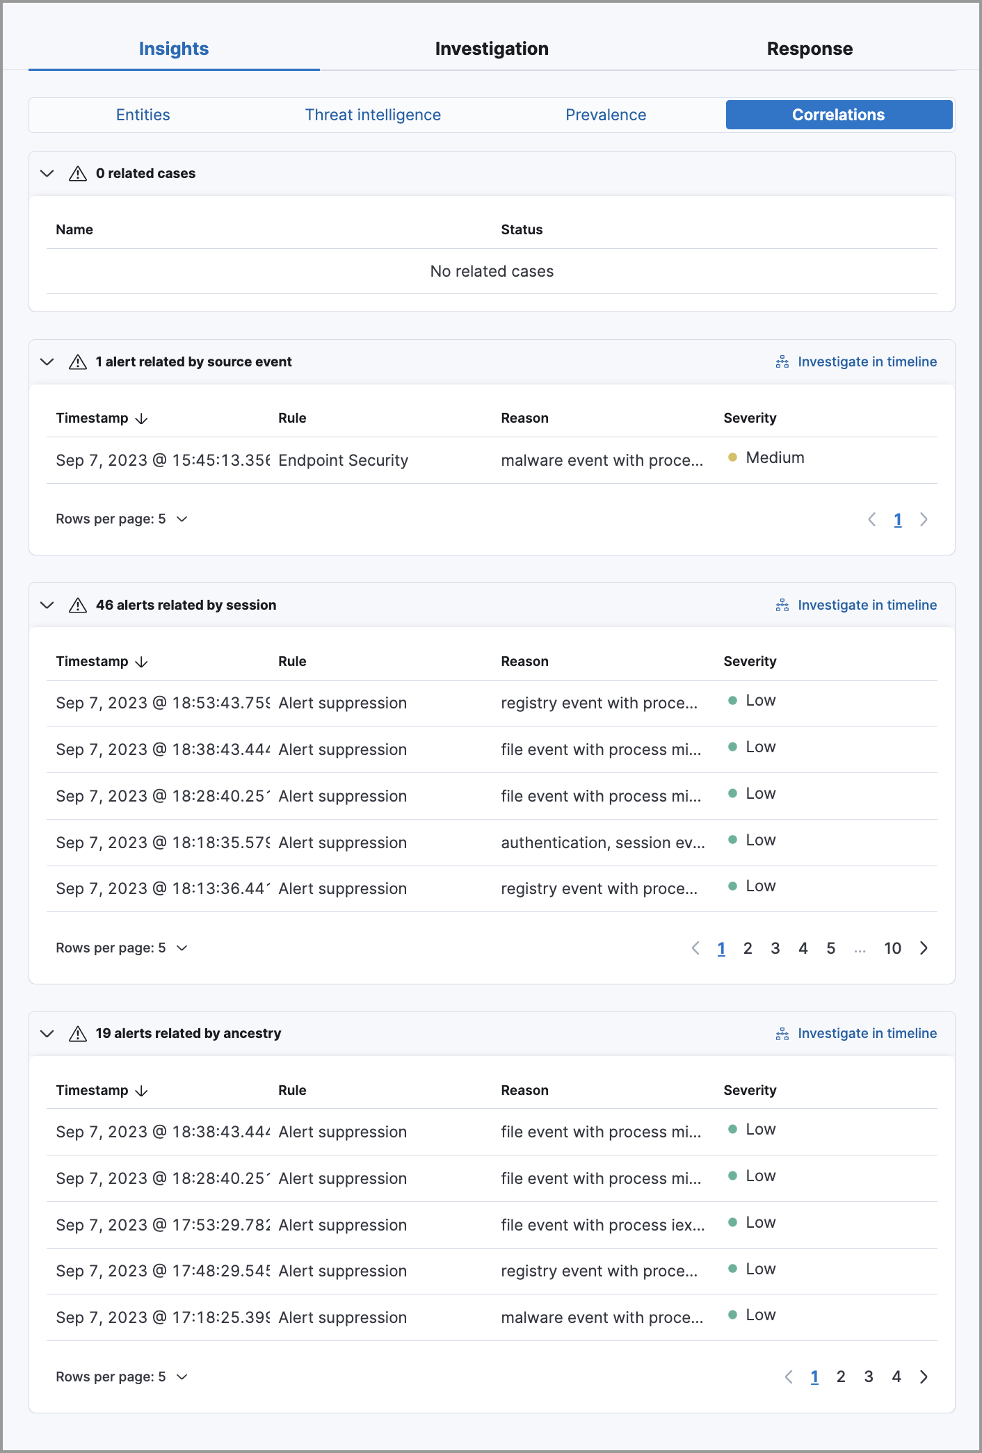
Task: Click the warning icon beside related cases
Action: [x=78, y=174]
